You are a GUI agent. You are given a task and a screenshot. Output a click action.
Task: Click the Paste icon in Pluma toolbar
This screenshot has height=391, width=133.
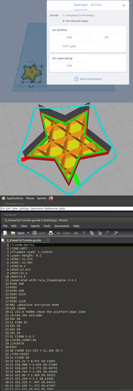[99, 233]
